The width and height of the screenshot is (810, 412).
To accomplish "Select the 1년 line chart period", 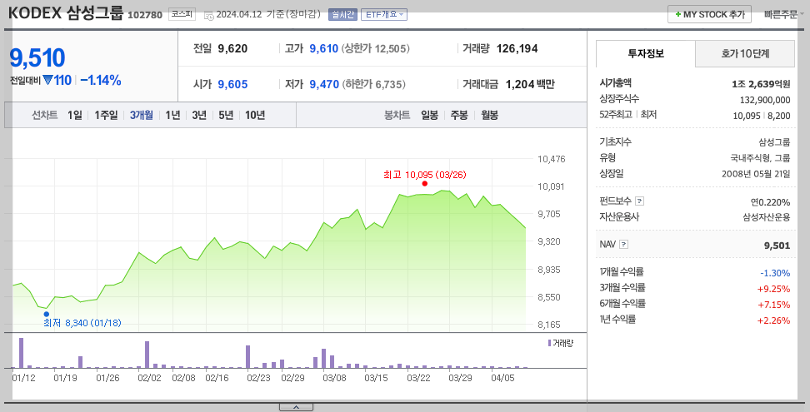I will (172, 115).
